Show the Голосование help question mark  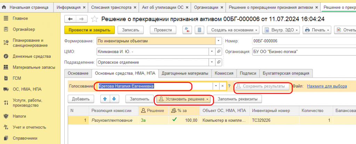coord(229,86)
